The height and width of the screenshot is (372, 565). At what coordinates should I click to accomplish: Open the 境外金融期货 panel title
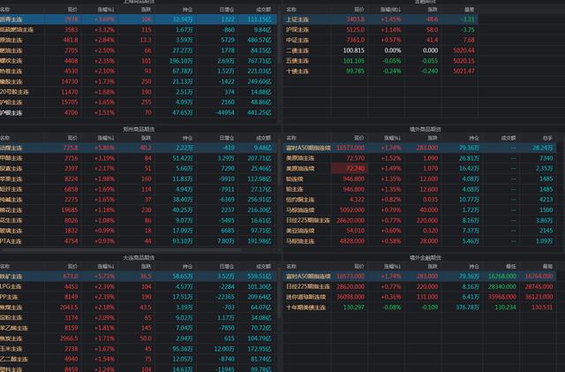424,256
